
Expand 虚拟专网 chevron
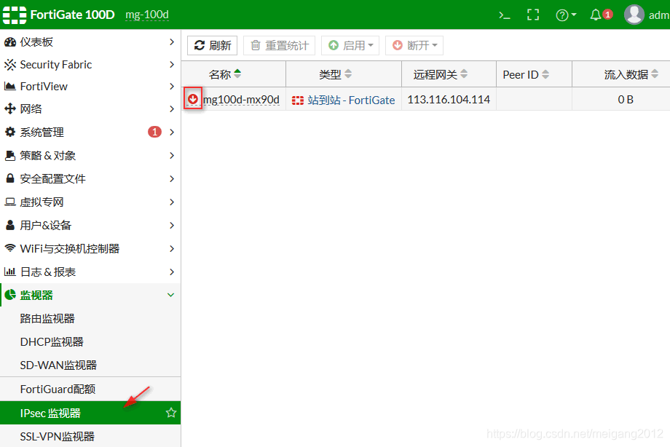[x=172, y=202]
